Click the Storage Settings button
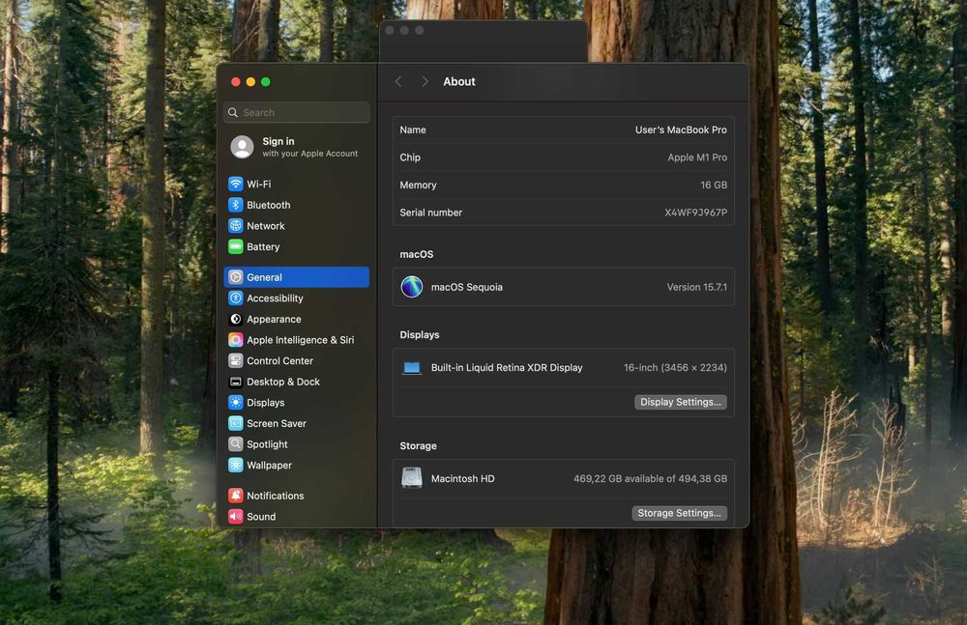 pyautogui.click(x=680, y=513)
